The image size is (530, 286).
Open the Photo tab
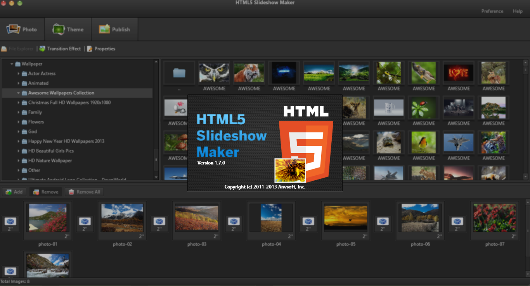(x=22, y=29)
